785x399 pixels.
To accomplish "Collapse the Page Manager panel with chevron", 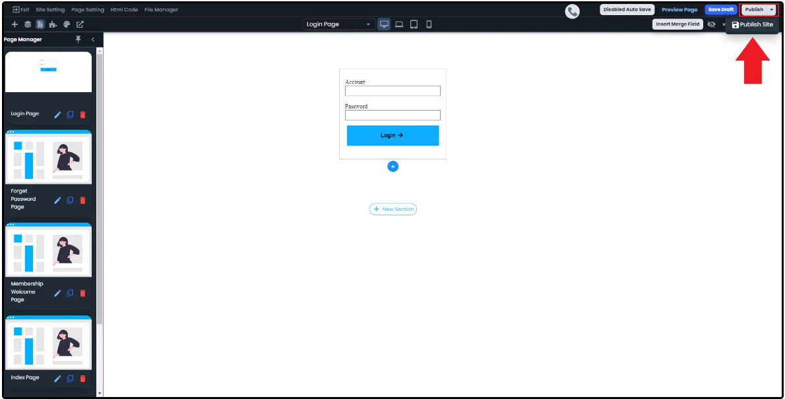I will point(93,40).
